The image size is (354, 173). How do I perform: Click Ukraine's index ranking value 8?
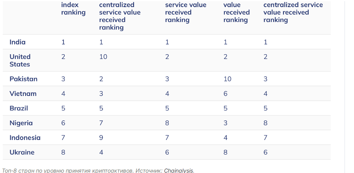[63, 152]
